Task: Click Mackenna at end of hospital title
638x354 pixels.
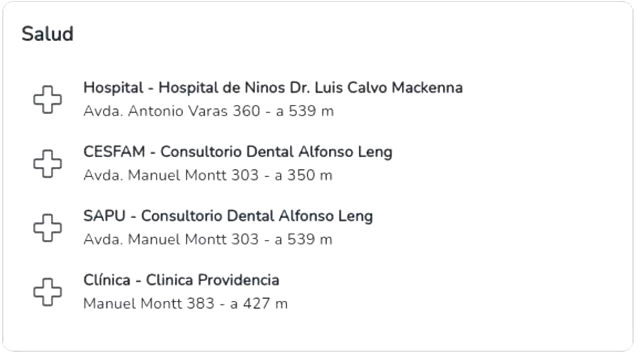Action: point(427,88)
